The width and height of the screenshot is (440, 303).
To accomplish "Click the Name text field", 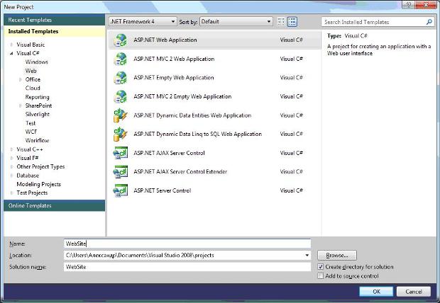I will pos(187,244).
